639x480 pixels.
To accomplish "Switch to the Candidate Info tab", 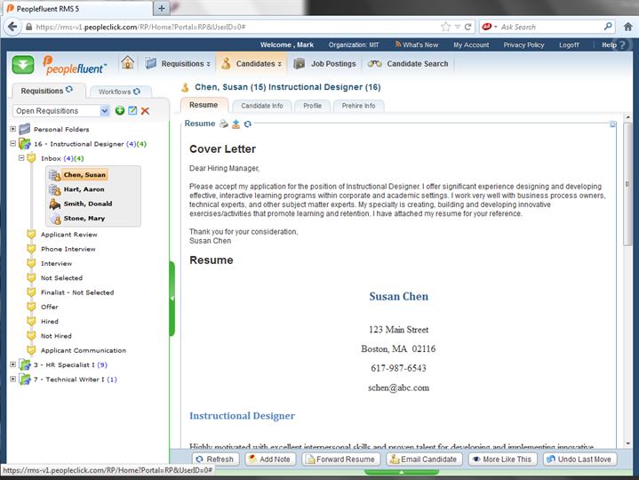I will click(261, 106).
